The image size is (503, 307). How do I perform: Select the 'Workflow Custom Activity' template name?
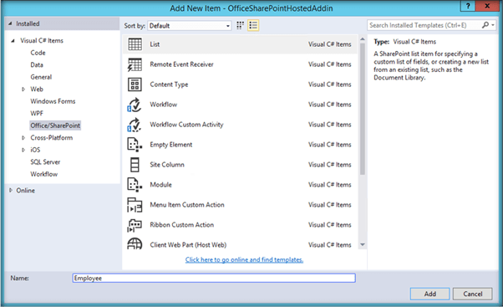186,125
